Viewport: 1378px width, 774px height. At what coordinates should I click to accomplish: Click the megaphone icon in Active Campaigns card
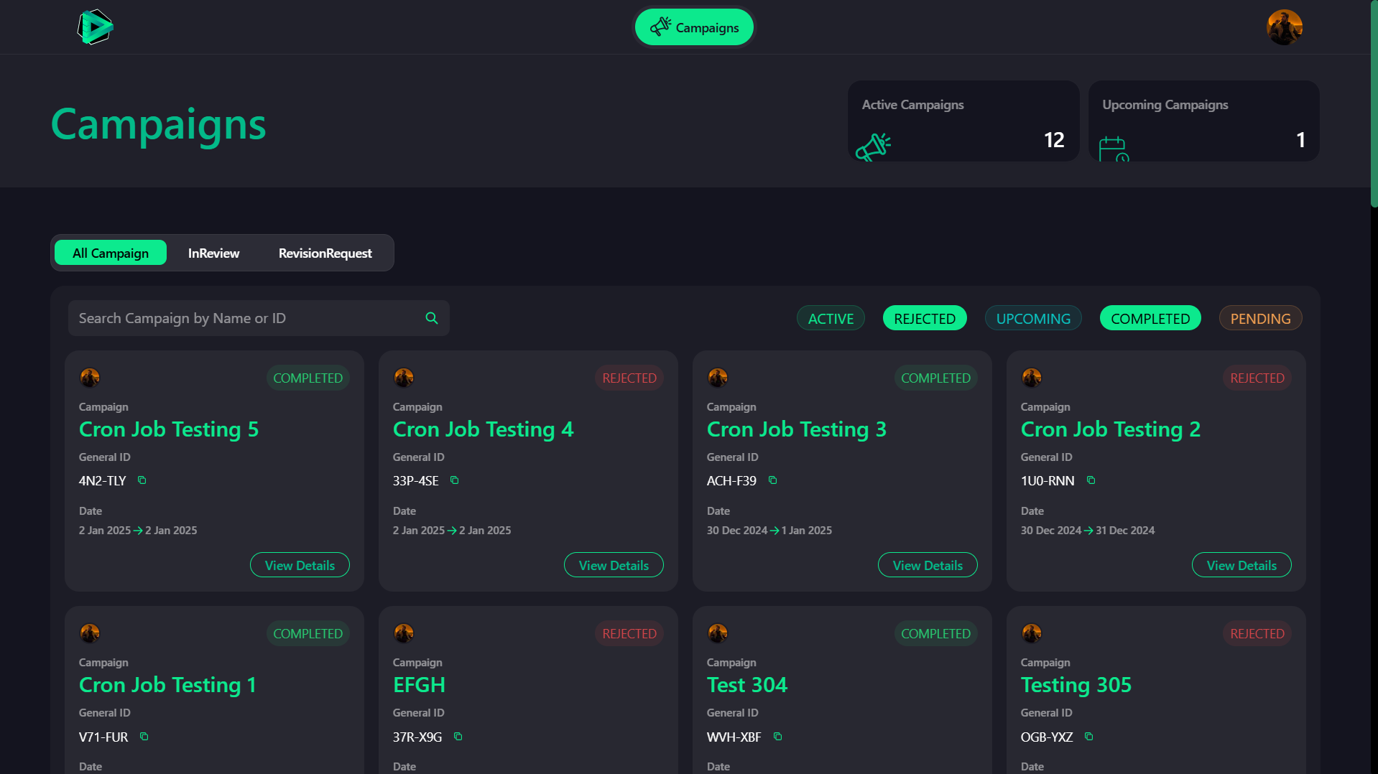[x=873, y=147]
